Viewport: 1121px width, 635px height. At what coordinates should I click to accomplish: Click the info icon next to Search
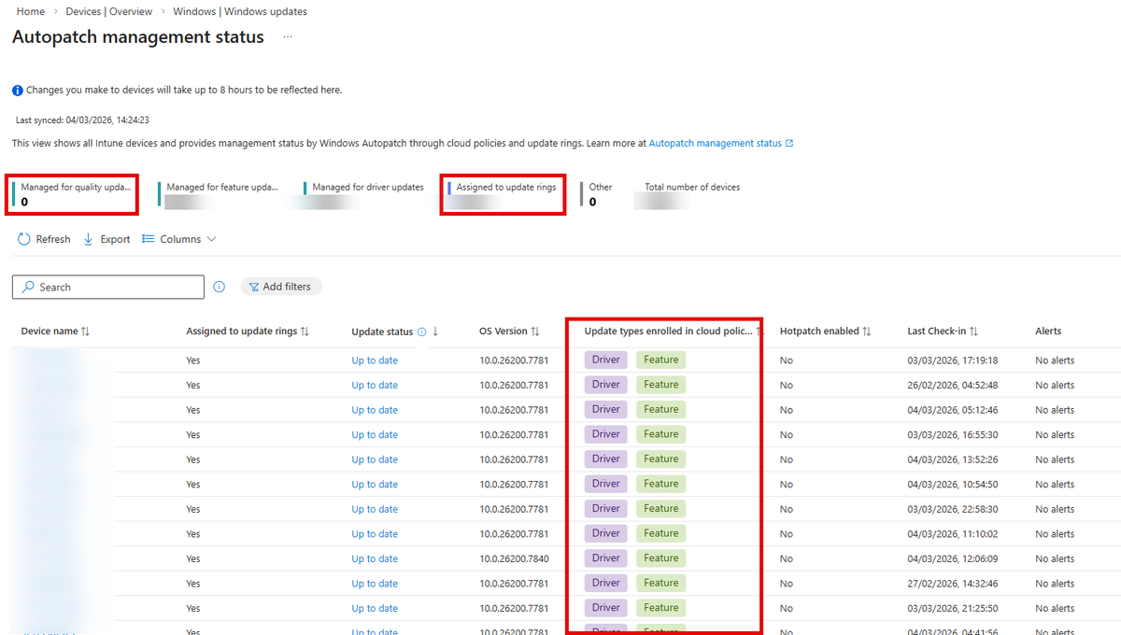[220, 287]
